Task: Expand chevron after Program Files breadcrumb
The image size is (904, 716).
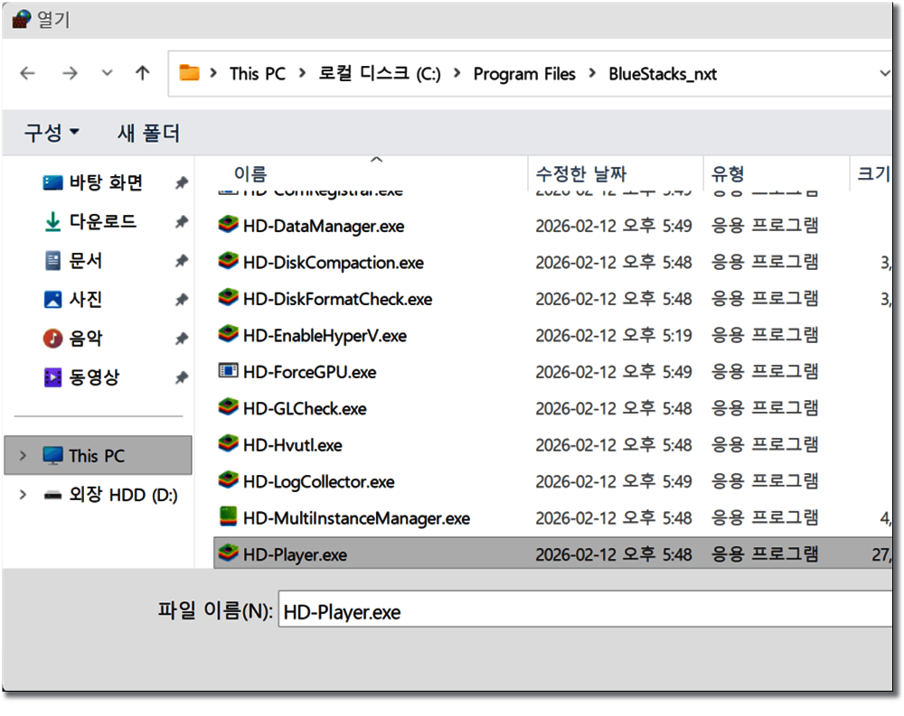Action: (x=592, y=73)
